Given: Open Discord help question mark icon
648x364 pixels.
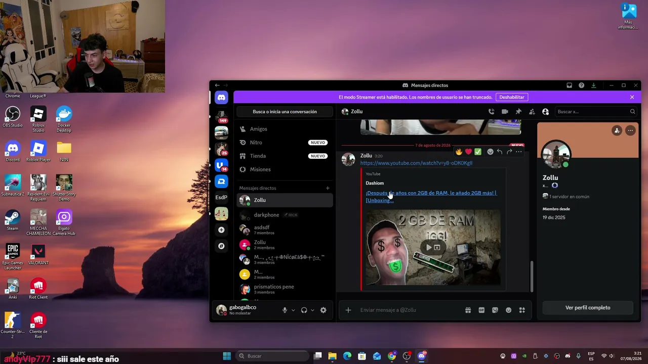Looking at the screenshot, I should click(582, 85).
